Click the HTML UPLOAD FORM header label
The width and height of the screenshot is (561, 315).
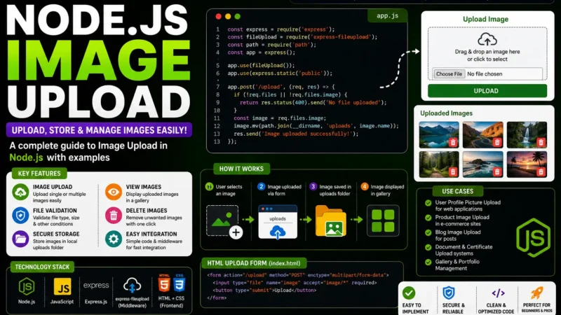[x=254, y=263]
